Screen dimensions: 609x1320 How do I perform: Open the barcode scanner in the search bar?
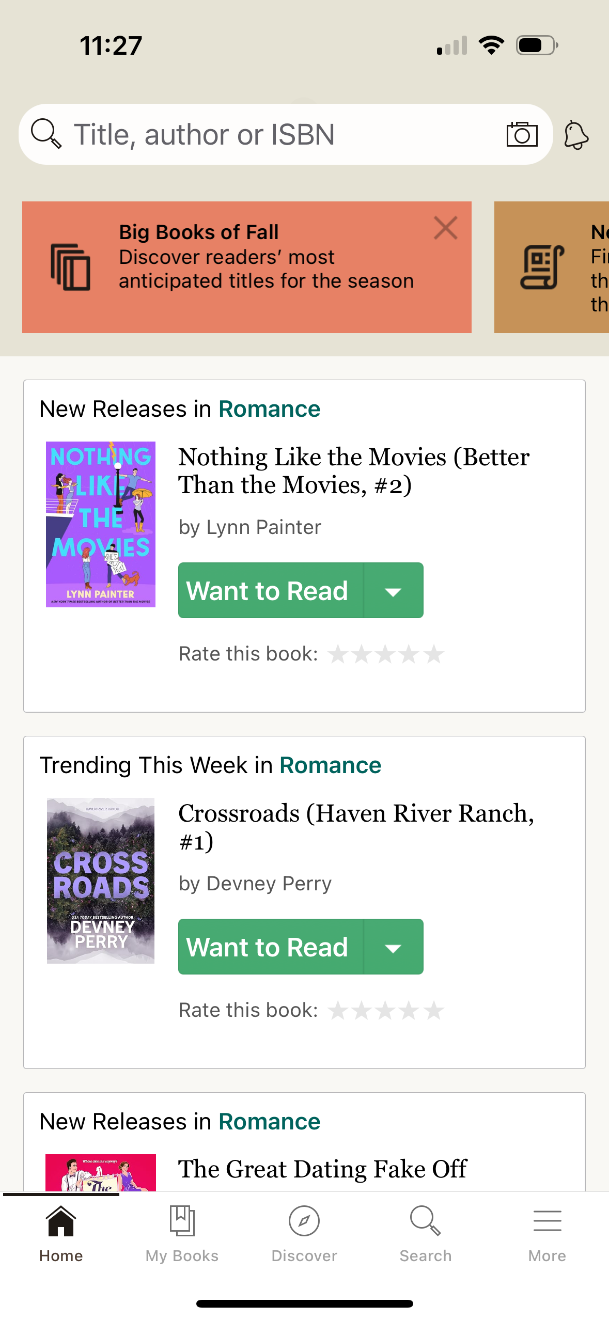[x=522, y=134]
